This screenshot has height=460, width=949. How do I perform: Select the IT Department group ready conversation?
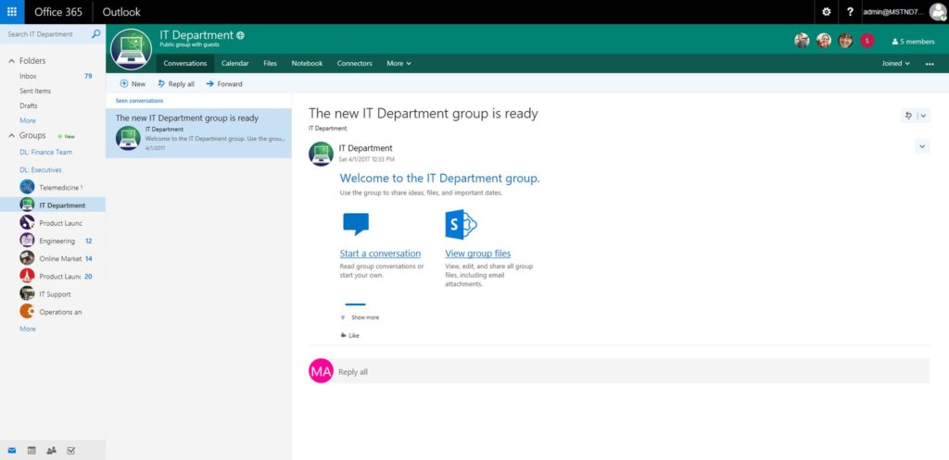(x=198, y=133)
